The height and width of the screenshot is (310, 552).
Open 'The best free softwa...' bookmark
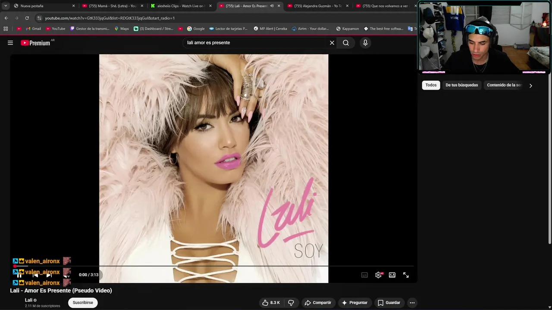coord(383,29)
